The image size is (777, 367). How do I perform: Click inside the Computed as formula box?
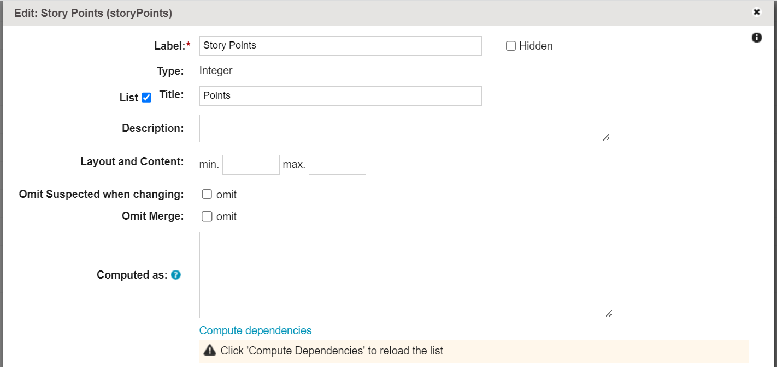click(406, 275)
